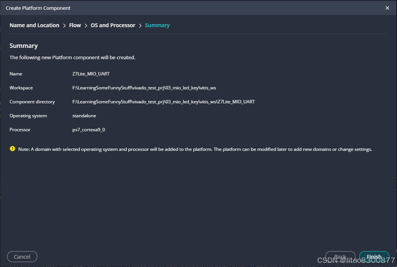Click the Component directory label
This screenshot has height=267, width=397.
(32, 102)
